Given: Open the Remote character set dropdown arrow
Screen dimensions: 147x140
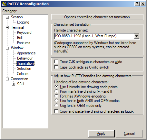Looking at the screenshot, I should pyautogui.click(x=137, y=36).
